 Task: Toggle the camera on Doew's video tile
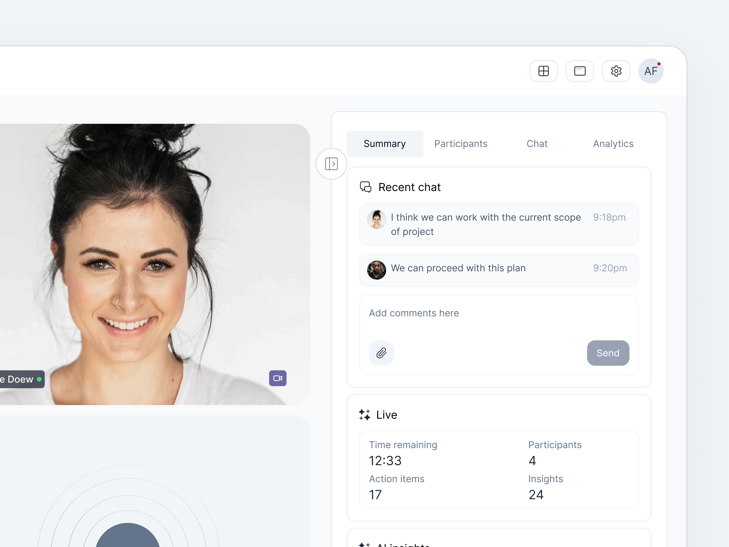click(278, 378)
